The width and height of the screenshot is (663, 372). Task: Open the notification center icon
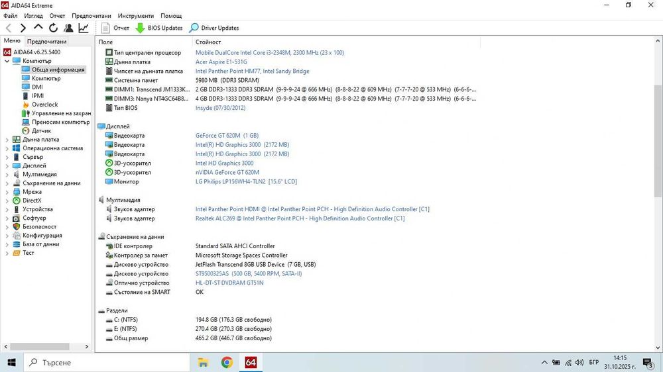pos(647,363)
